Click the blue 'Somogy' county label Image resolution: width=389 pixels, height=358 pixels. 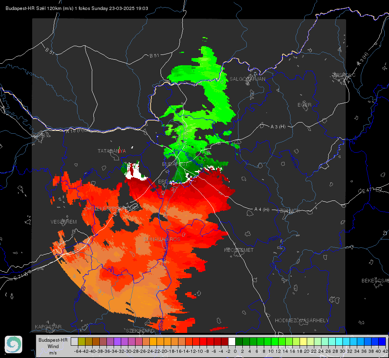pyautogui.click(x=80, y=294)
